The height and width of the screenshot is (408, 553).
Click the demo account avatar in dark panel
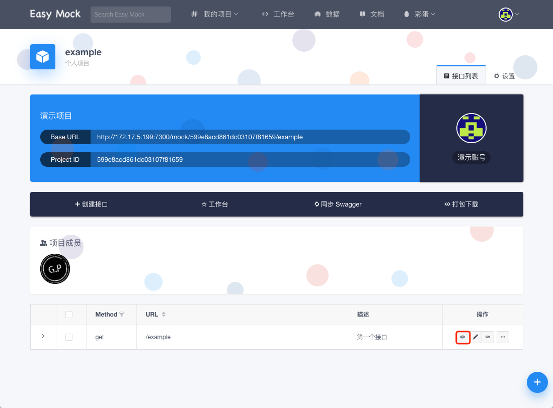(x=471, y=128)
